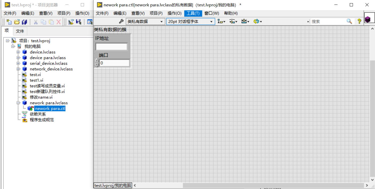Click the 类私有数据的簇 cluster label
375x189 pixels.
[x=110, y=30]
